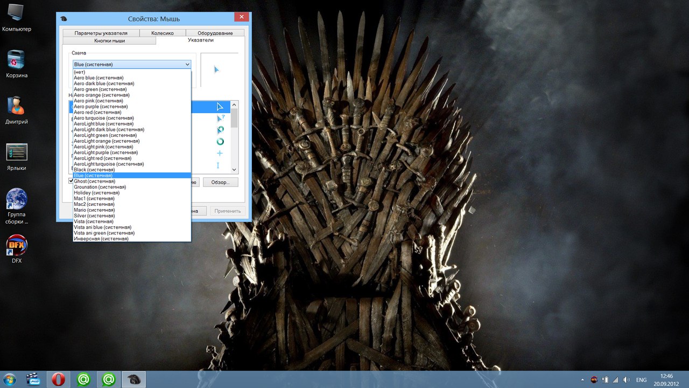Choose AeroLight blue (системная) scheme
689x388 pixels.
tap(132, 124)
